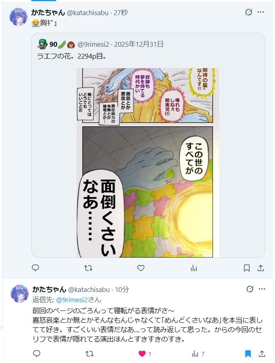
Task: Repost the top quote tweet
Action: pyautogui.click(x=88, y=268)
